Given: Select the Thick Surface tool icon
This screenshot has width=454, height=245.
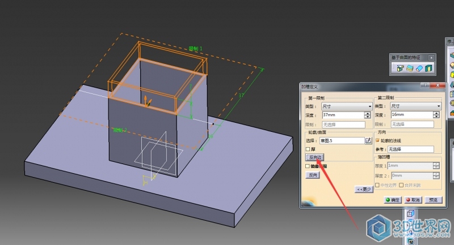Looking at the screenshot, I should click(410, 68).
